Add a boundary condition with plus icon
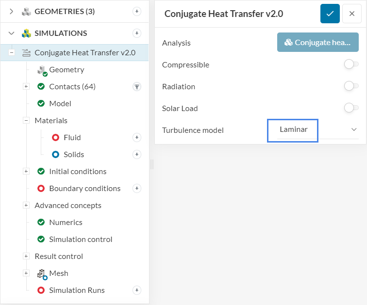367x305 pixels. click(x=137, y=189)
